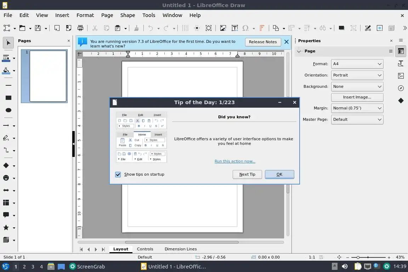
Task: Open the Format menu
Action: coord(85,15)
